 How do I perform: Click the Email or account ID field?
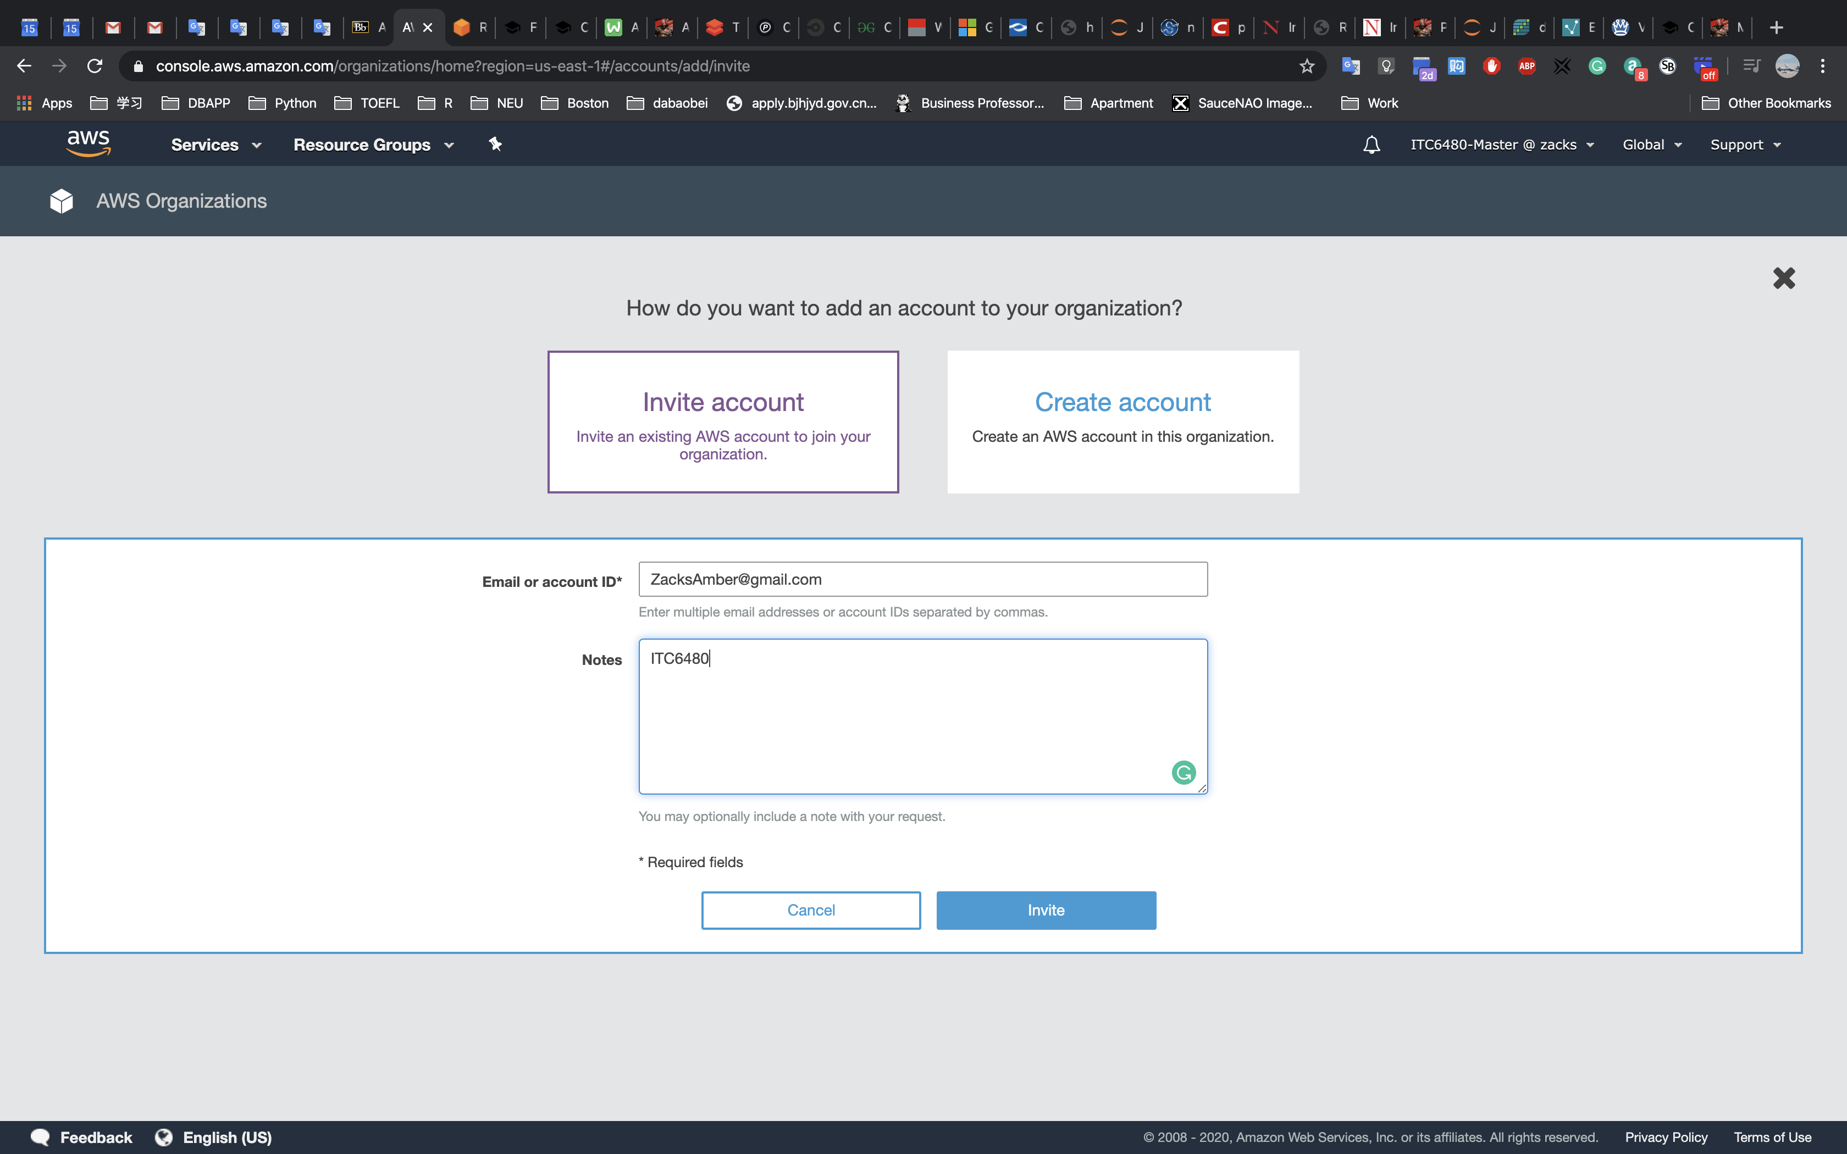tap(922, 579)
